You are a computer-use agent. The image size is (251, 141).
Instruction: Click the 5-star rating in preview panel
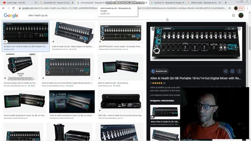click(158, 83)
